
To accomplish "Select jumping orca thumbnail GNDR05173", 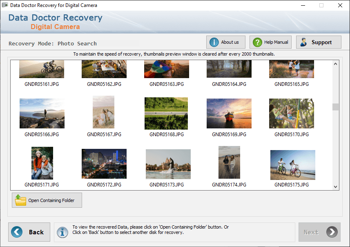I will pyautogui.click(x=168, y=164).
